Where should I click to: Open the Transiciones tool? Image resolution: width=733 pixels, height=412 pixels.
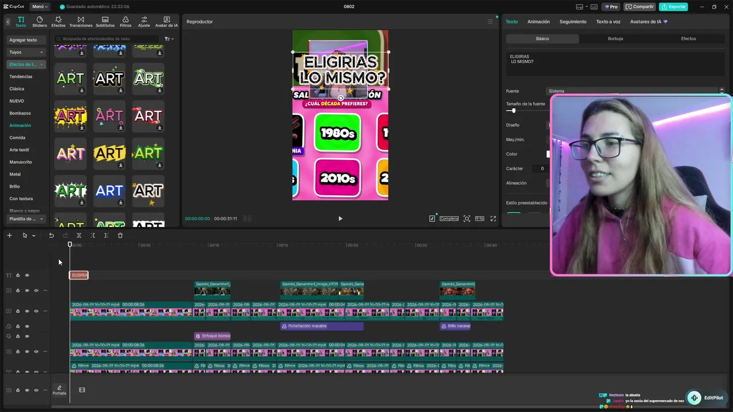click(x=81, y=22)
